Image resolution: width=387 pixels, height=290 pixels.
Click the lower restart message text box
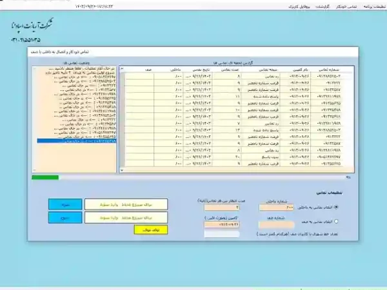[126, 218]
